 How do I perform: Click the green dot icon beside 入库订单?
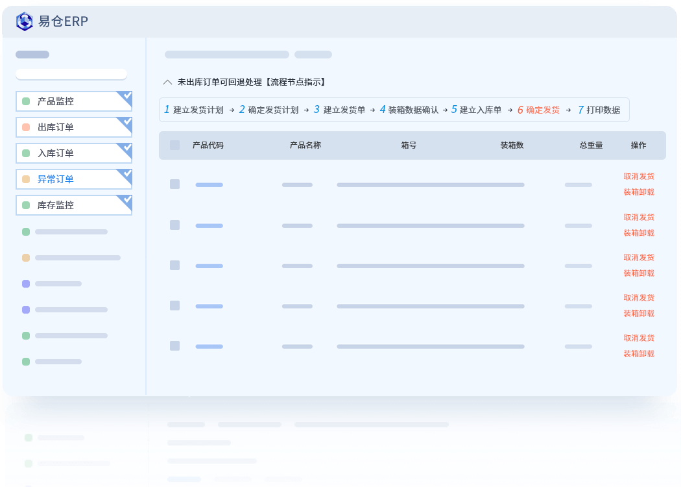[x=26, y=153]
